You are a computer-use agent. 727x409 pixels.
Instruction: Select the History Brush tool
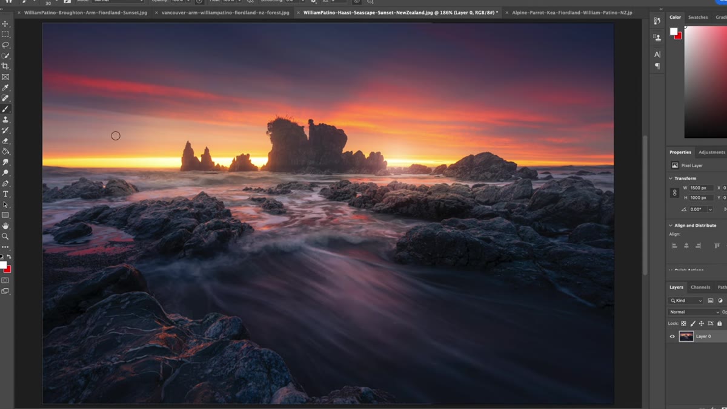[x=5, y=130]
